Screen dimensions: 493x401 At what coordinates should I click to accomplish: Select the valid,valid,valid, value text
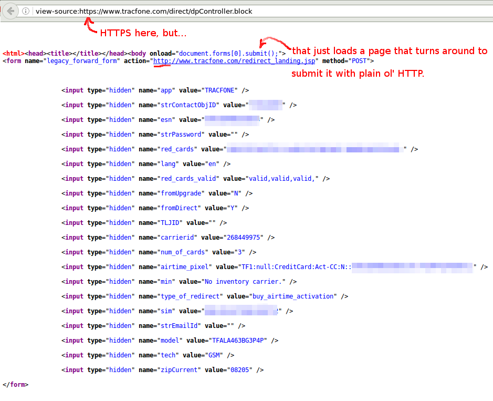[282, 179]
